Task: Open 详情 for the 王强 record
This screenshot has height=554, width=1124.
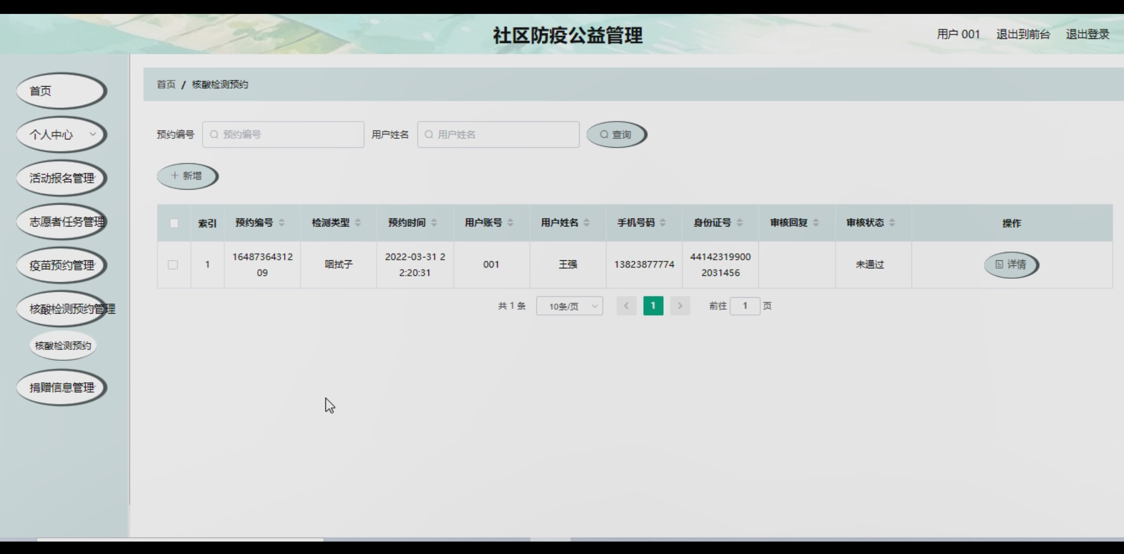Action: pyautogui.click(x=1011, y=265)
